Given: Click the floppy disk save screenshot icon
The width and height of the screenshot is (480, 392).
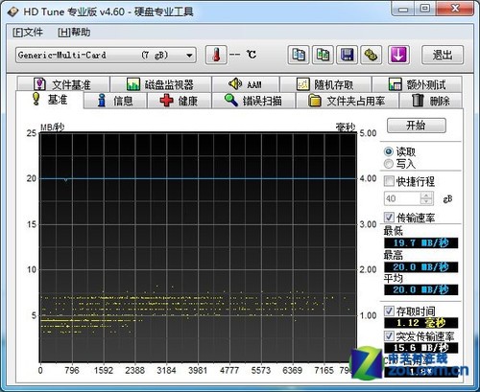Looking at the screenshot, I should (x=347, y=55).
